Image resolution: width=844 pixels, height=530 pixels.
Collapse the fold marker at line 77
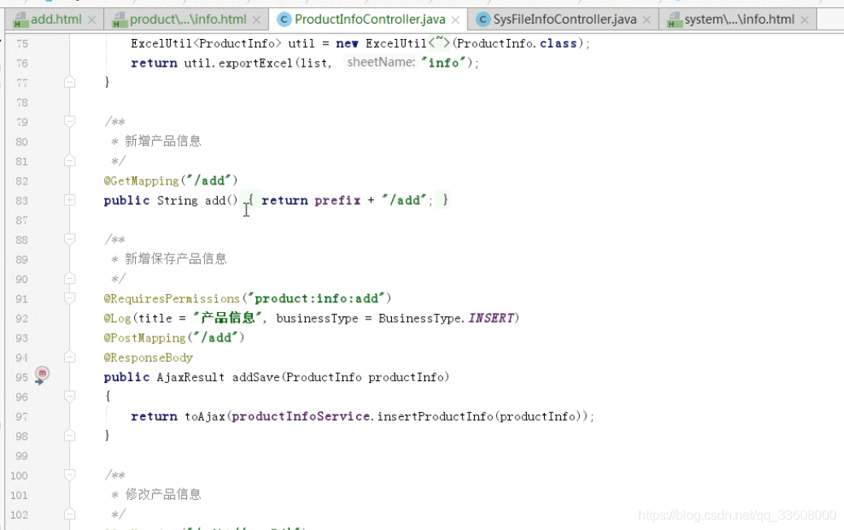pos(69,82)
